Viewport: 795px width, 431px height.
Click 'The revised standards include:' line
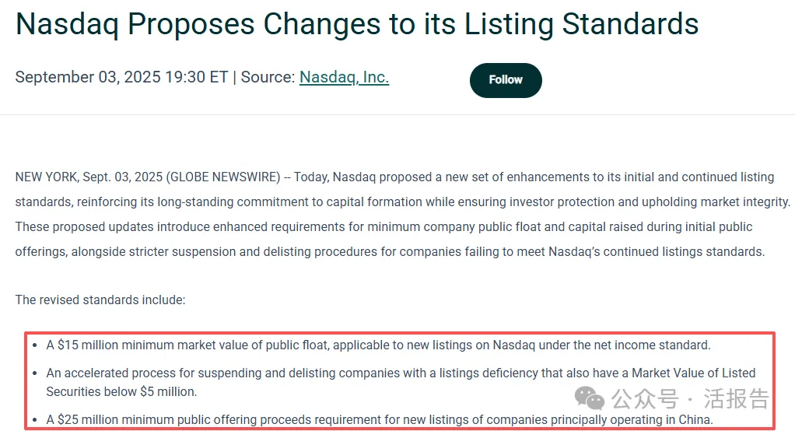(x=100, y=300)
